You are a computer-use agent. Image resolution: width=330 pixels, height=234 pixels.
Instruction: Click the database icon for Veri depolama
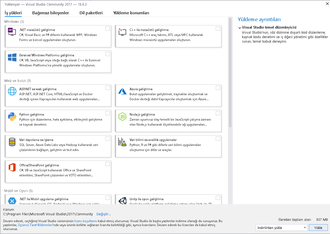coord(12,142)
